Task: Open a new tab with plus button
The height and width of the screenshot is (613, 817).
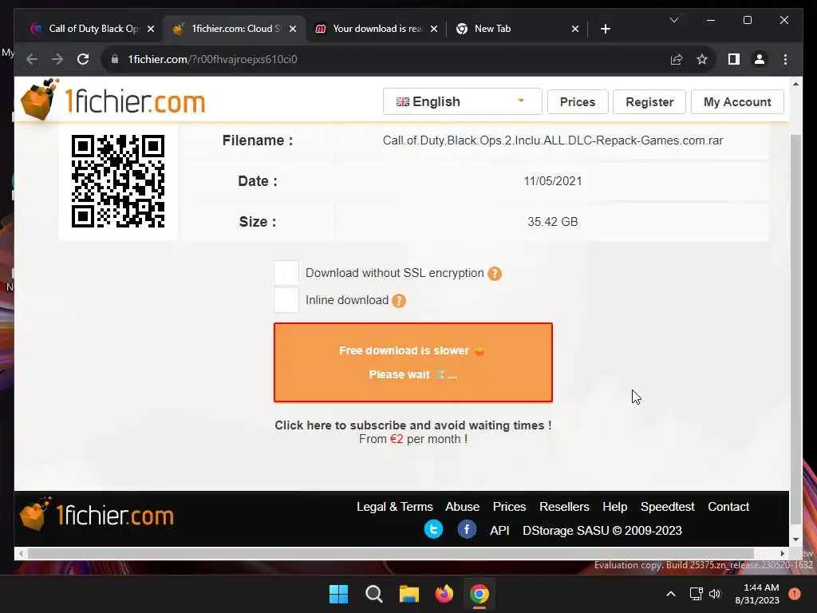Action: click(x=605, y=29)
